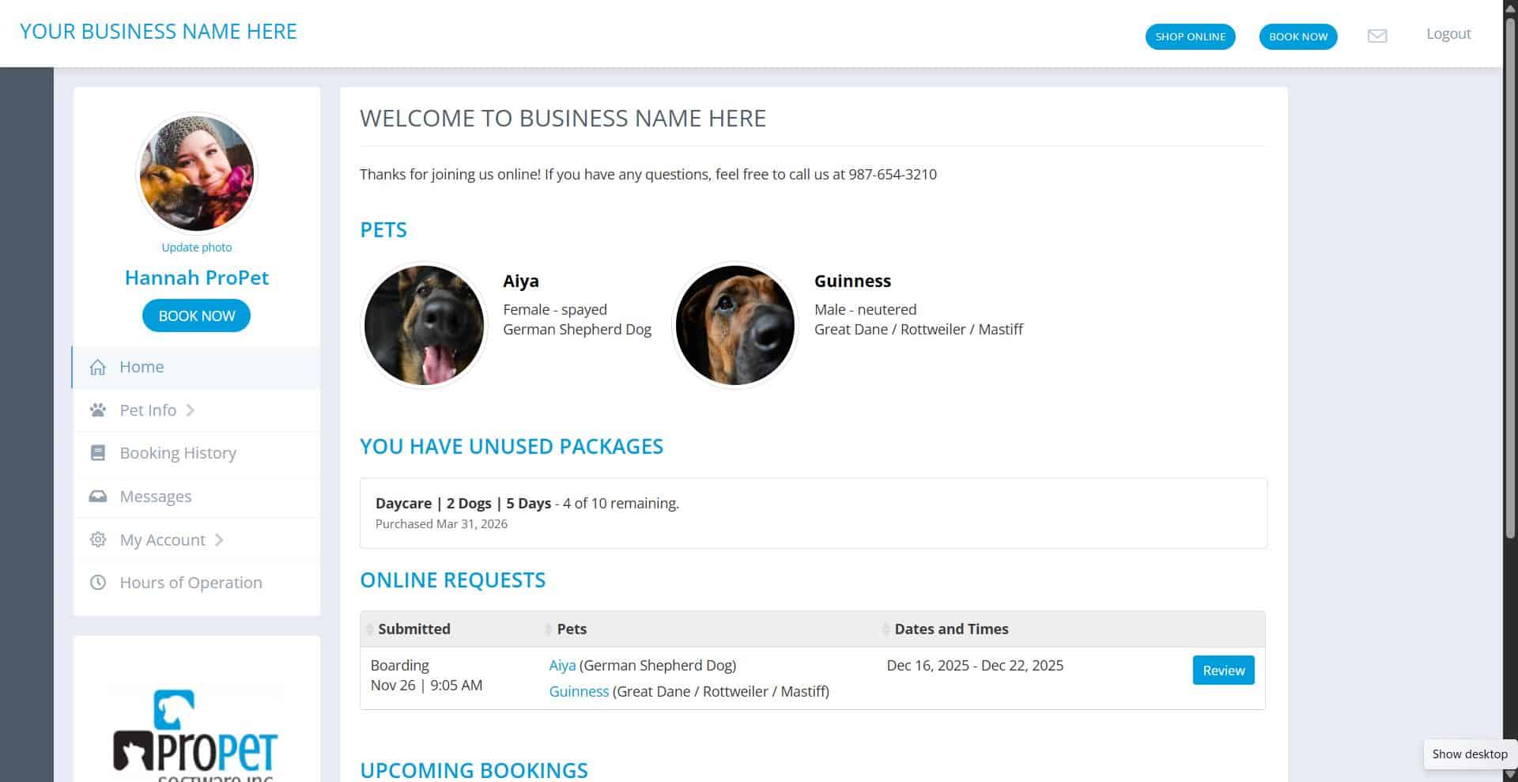Click the Update photo link

point(196,247)
